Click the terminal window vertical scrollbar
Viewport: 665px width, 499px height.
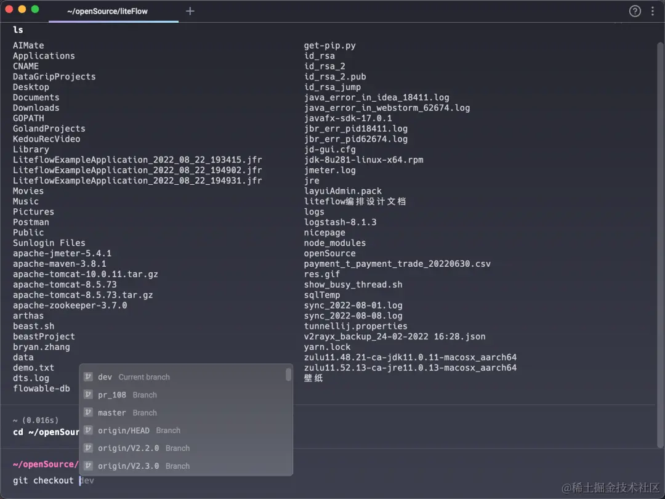(660, 245)
